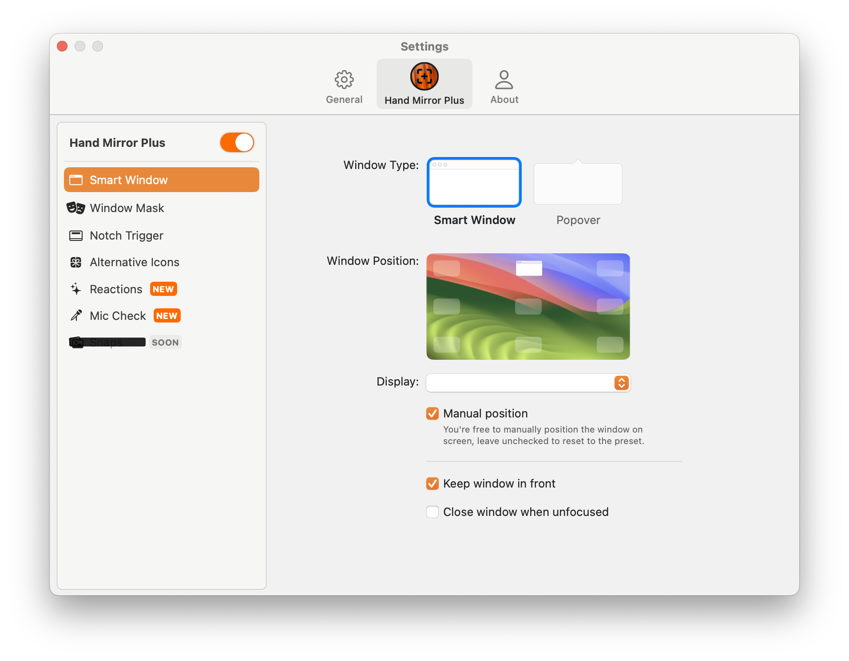Select Smart Window in the sidebar
Image resolution: width=849 pixels, height=661 pixels.
[x=162, y=180]
